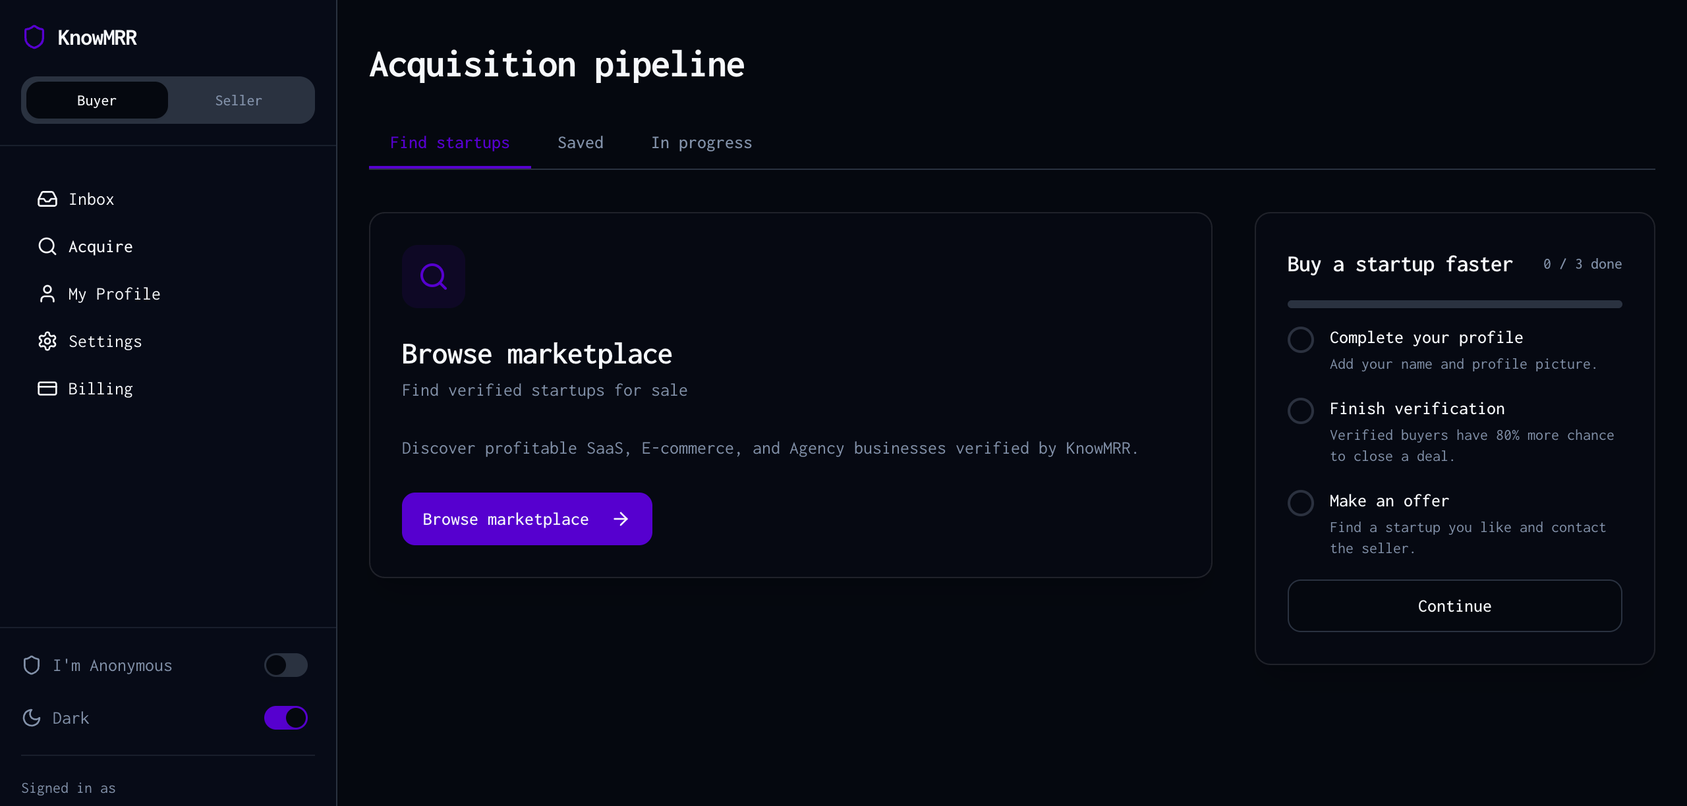Viewport: 1687px width, 806px height.
Task: Click the arrow icon on Browse marketplace button
Action: [621, 519]
